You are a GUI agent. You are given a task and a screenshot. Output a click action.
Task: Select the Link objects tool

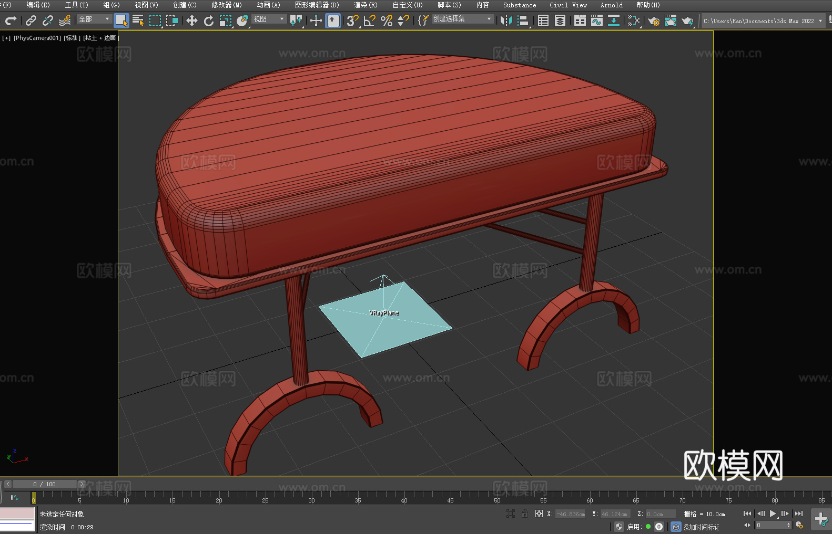tap(31, 20)
